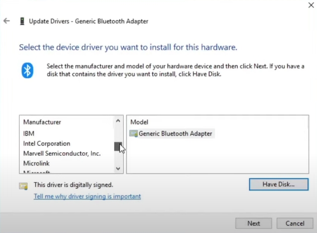Select the Generic Bluetooth Adapter model entry
The image size is (317, 233).
pos(175,133)
